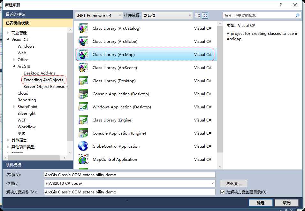
Task: Select the 测试 tree item
Action: (21, 134)
